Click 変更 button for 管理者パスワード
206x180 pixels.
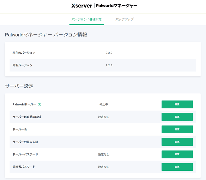[x=177, y=167]
